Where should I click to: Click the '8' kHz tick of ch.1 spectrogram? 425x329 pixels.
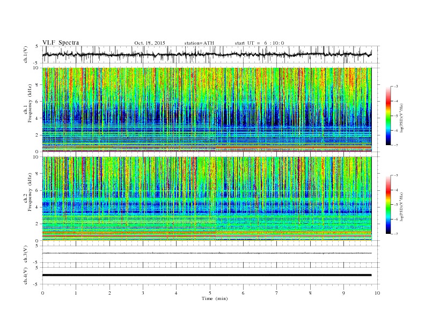37,85
